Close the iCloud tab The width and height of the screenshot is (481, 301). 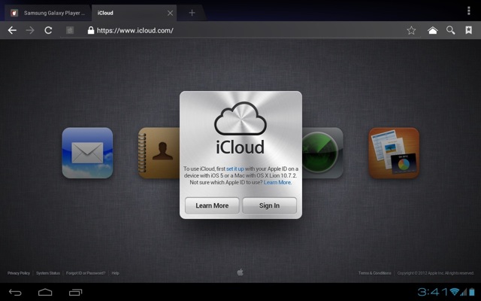170,13
